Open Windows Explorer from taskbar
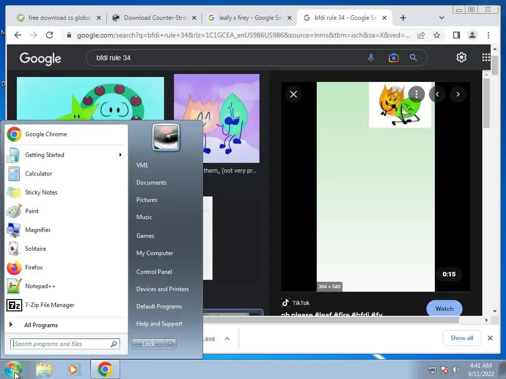Image resolution: width=506 pixels, height=379 pixels. pyautogui.click(x=44, y=369)
